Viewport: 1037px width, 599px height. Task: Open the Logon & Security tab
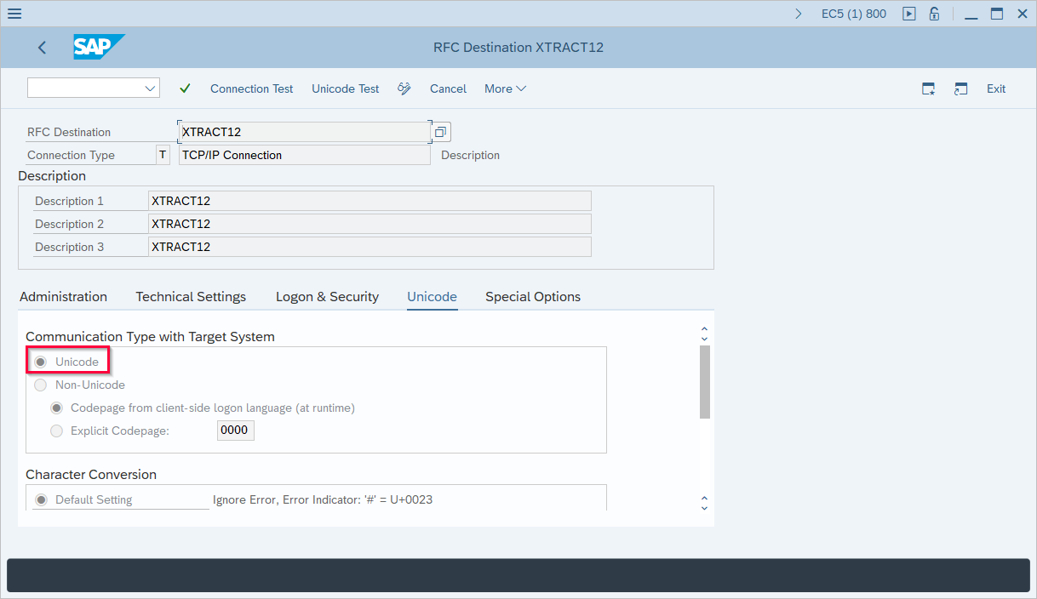327,297
